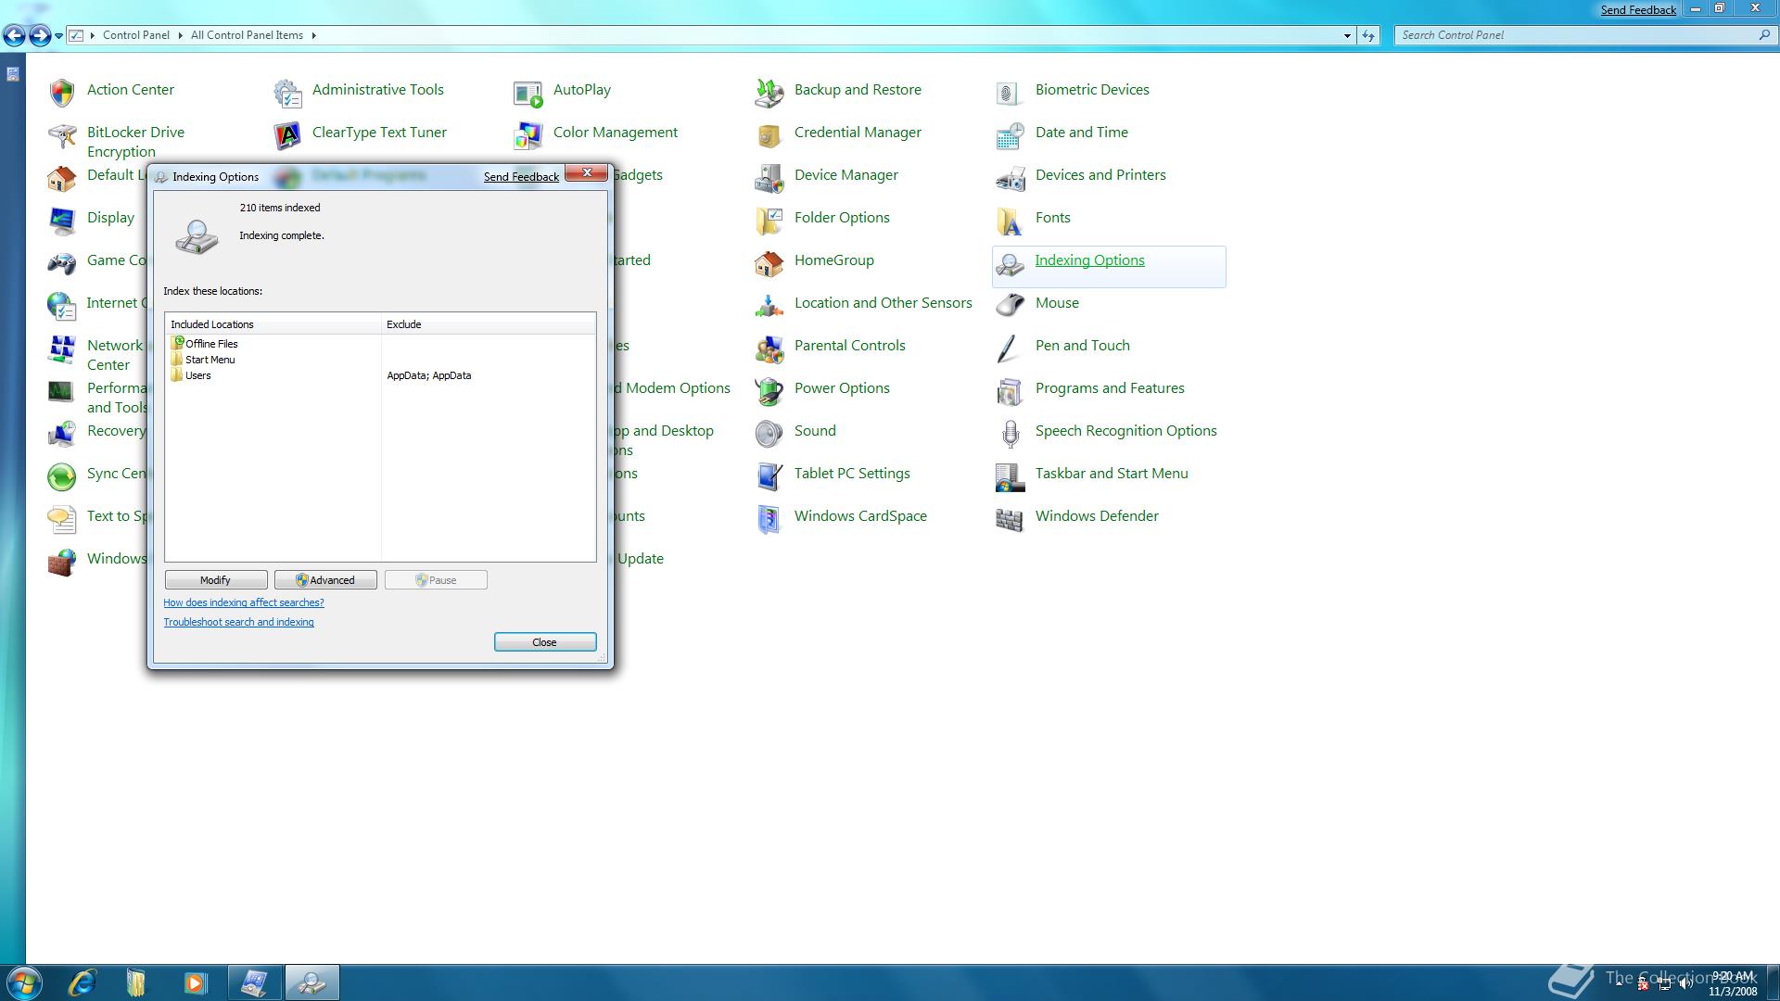Click the Speech Recognition microphone icon

coord(1011,434)
